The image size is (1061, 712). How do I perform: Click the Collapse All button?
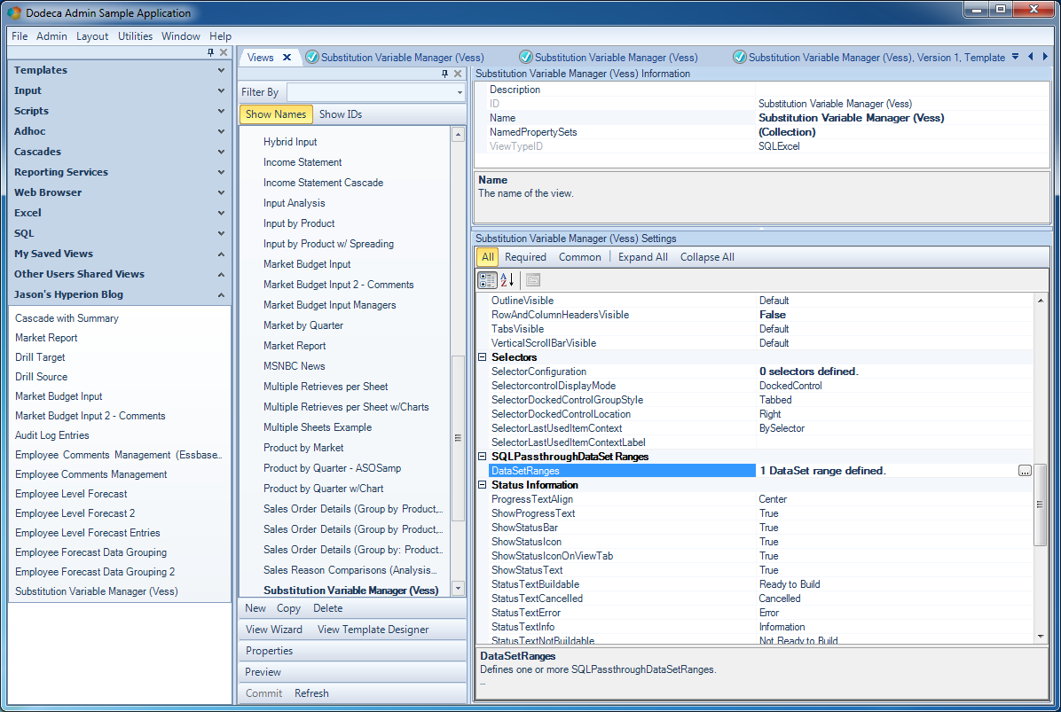tap(707, 257)
